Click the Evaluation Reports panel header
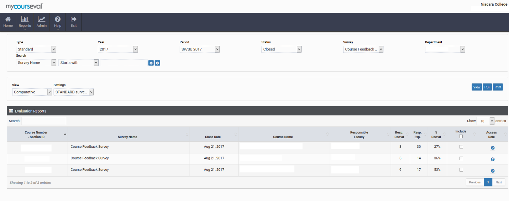Image resolution: width=509 pixels, height=201 pixels. pos(257,111)
